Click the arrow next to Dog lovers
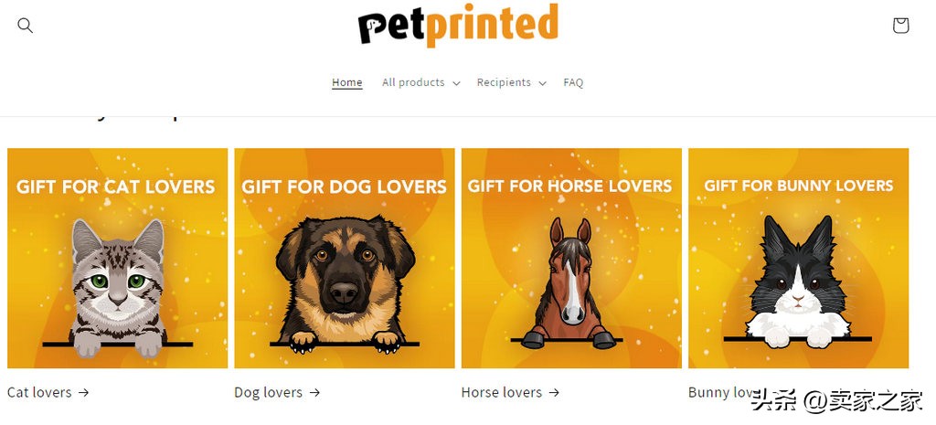Viewport: 936px width, 425px height. click(314, 392)
